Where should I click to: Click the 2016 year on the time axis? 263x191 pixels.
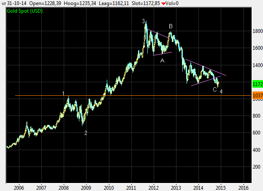(x=244, y=187)
